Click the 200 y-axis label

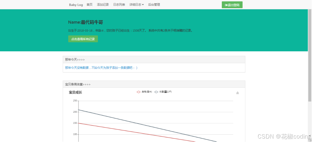click(x=75, y=112)
